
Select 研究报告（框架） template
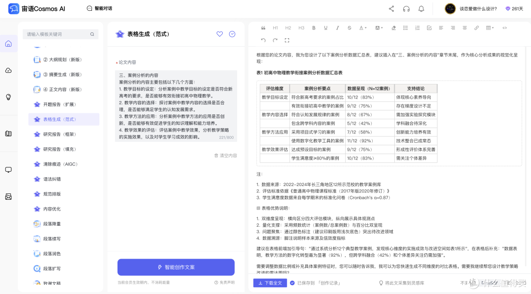click(63, 134)
